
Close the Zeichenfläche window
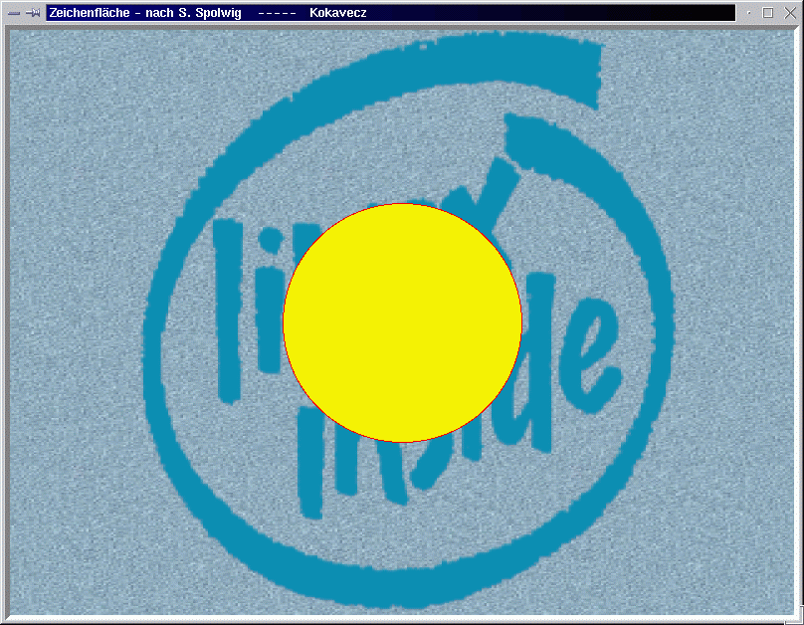click(788, 13)
